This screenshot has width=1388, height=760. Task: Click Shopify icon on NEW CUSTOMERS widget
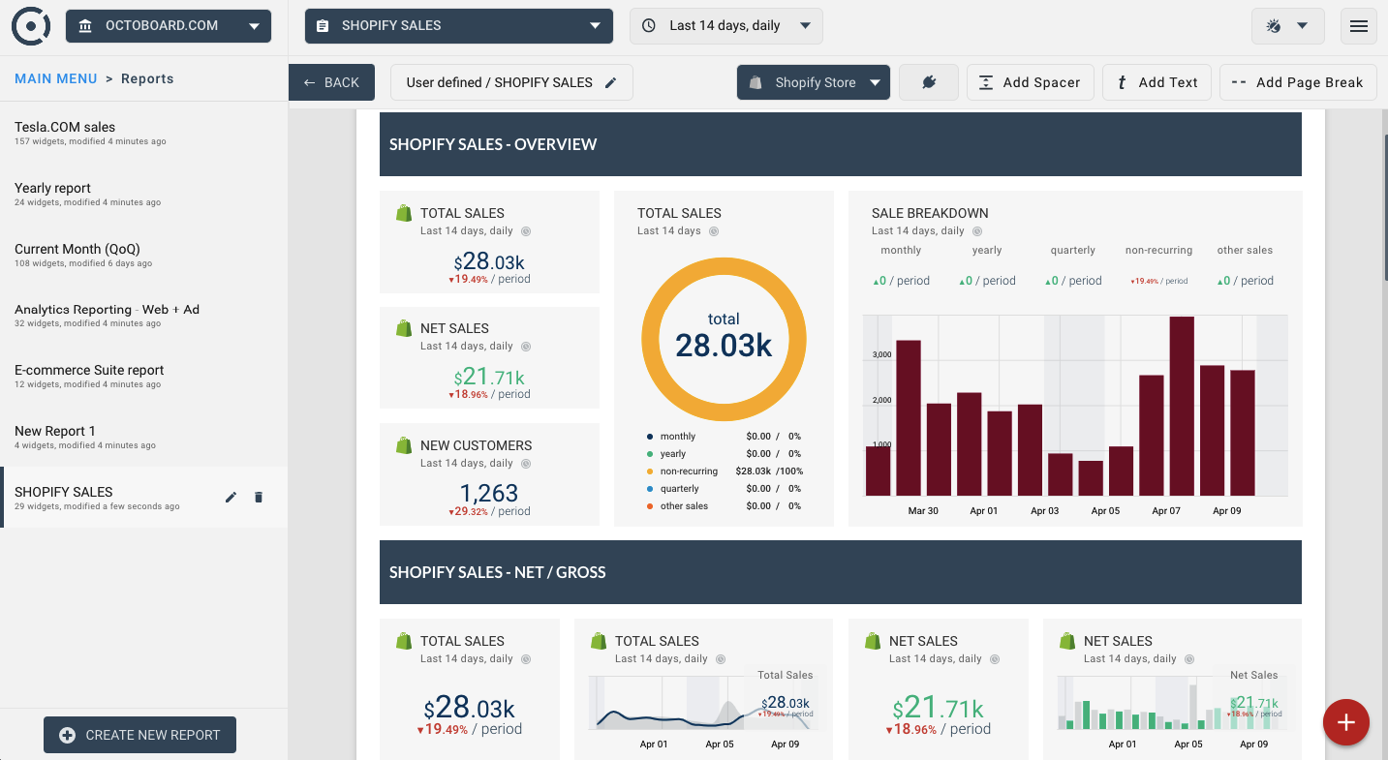(404, 445)
